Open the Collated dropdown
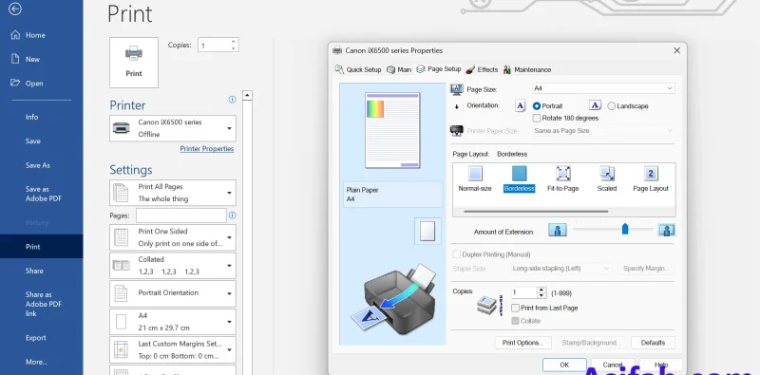The image size is (760, 375). click(x=173, y=266)
